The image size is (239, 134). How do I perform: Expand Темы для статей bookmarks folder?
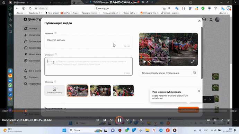tap(112, 13)
